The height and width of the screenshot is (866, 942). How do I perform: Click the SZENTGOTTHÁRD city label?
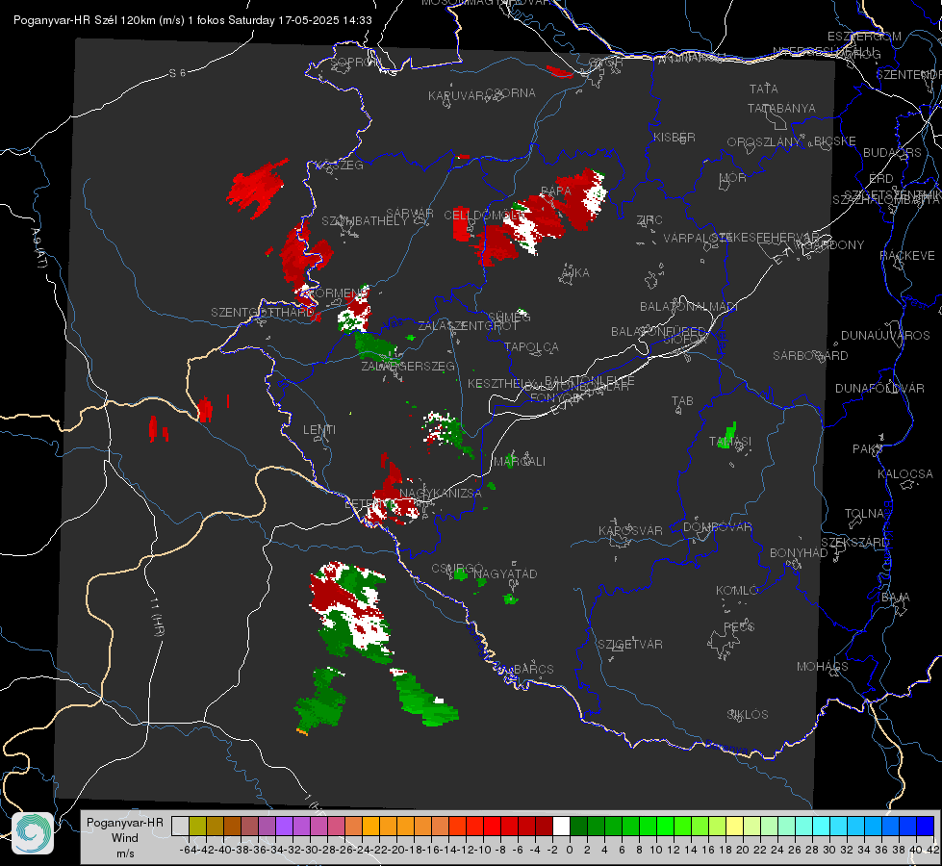tap(263, 313)
